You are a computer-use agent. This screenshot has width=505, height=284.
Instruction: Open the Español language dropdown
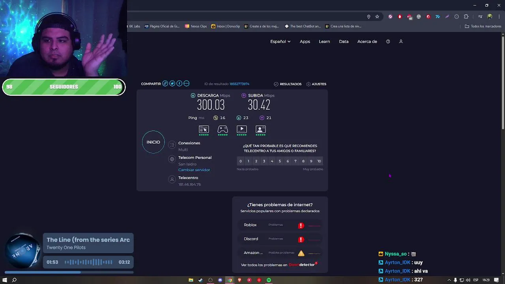[x=280, y=41]
